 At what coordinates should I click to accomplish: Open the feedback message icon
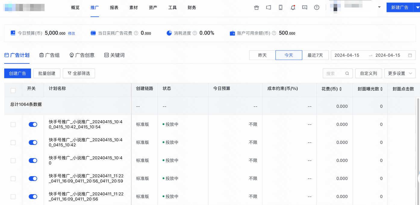coord(304,8)
